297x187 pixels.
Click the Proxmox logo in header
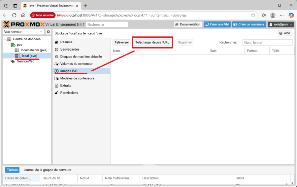(x=24, y=24)
